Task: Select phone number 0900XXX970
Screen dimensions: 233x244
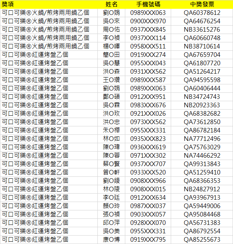Action: coord(148,21)
